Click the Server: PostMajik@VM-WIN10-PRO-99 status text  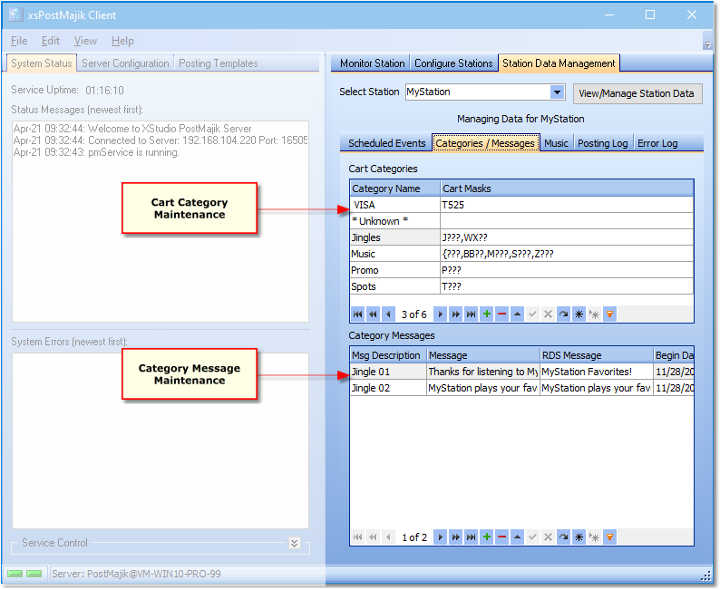pyautogui.click(x=136, y=574)
